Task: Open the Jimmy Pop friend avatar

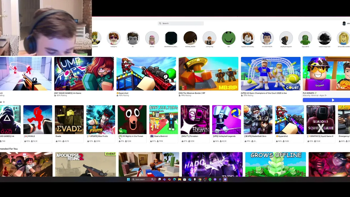Action: tap(209, 38)
